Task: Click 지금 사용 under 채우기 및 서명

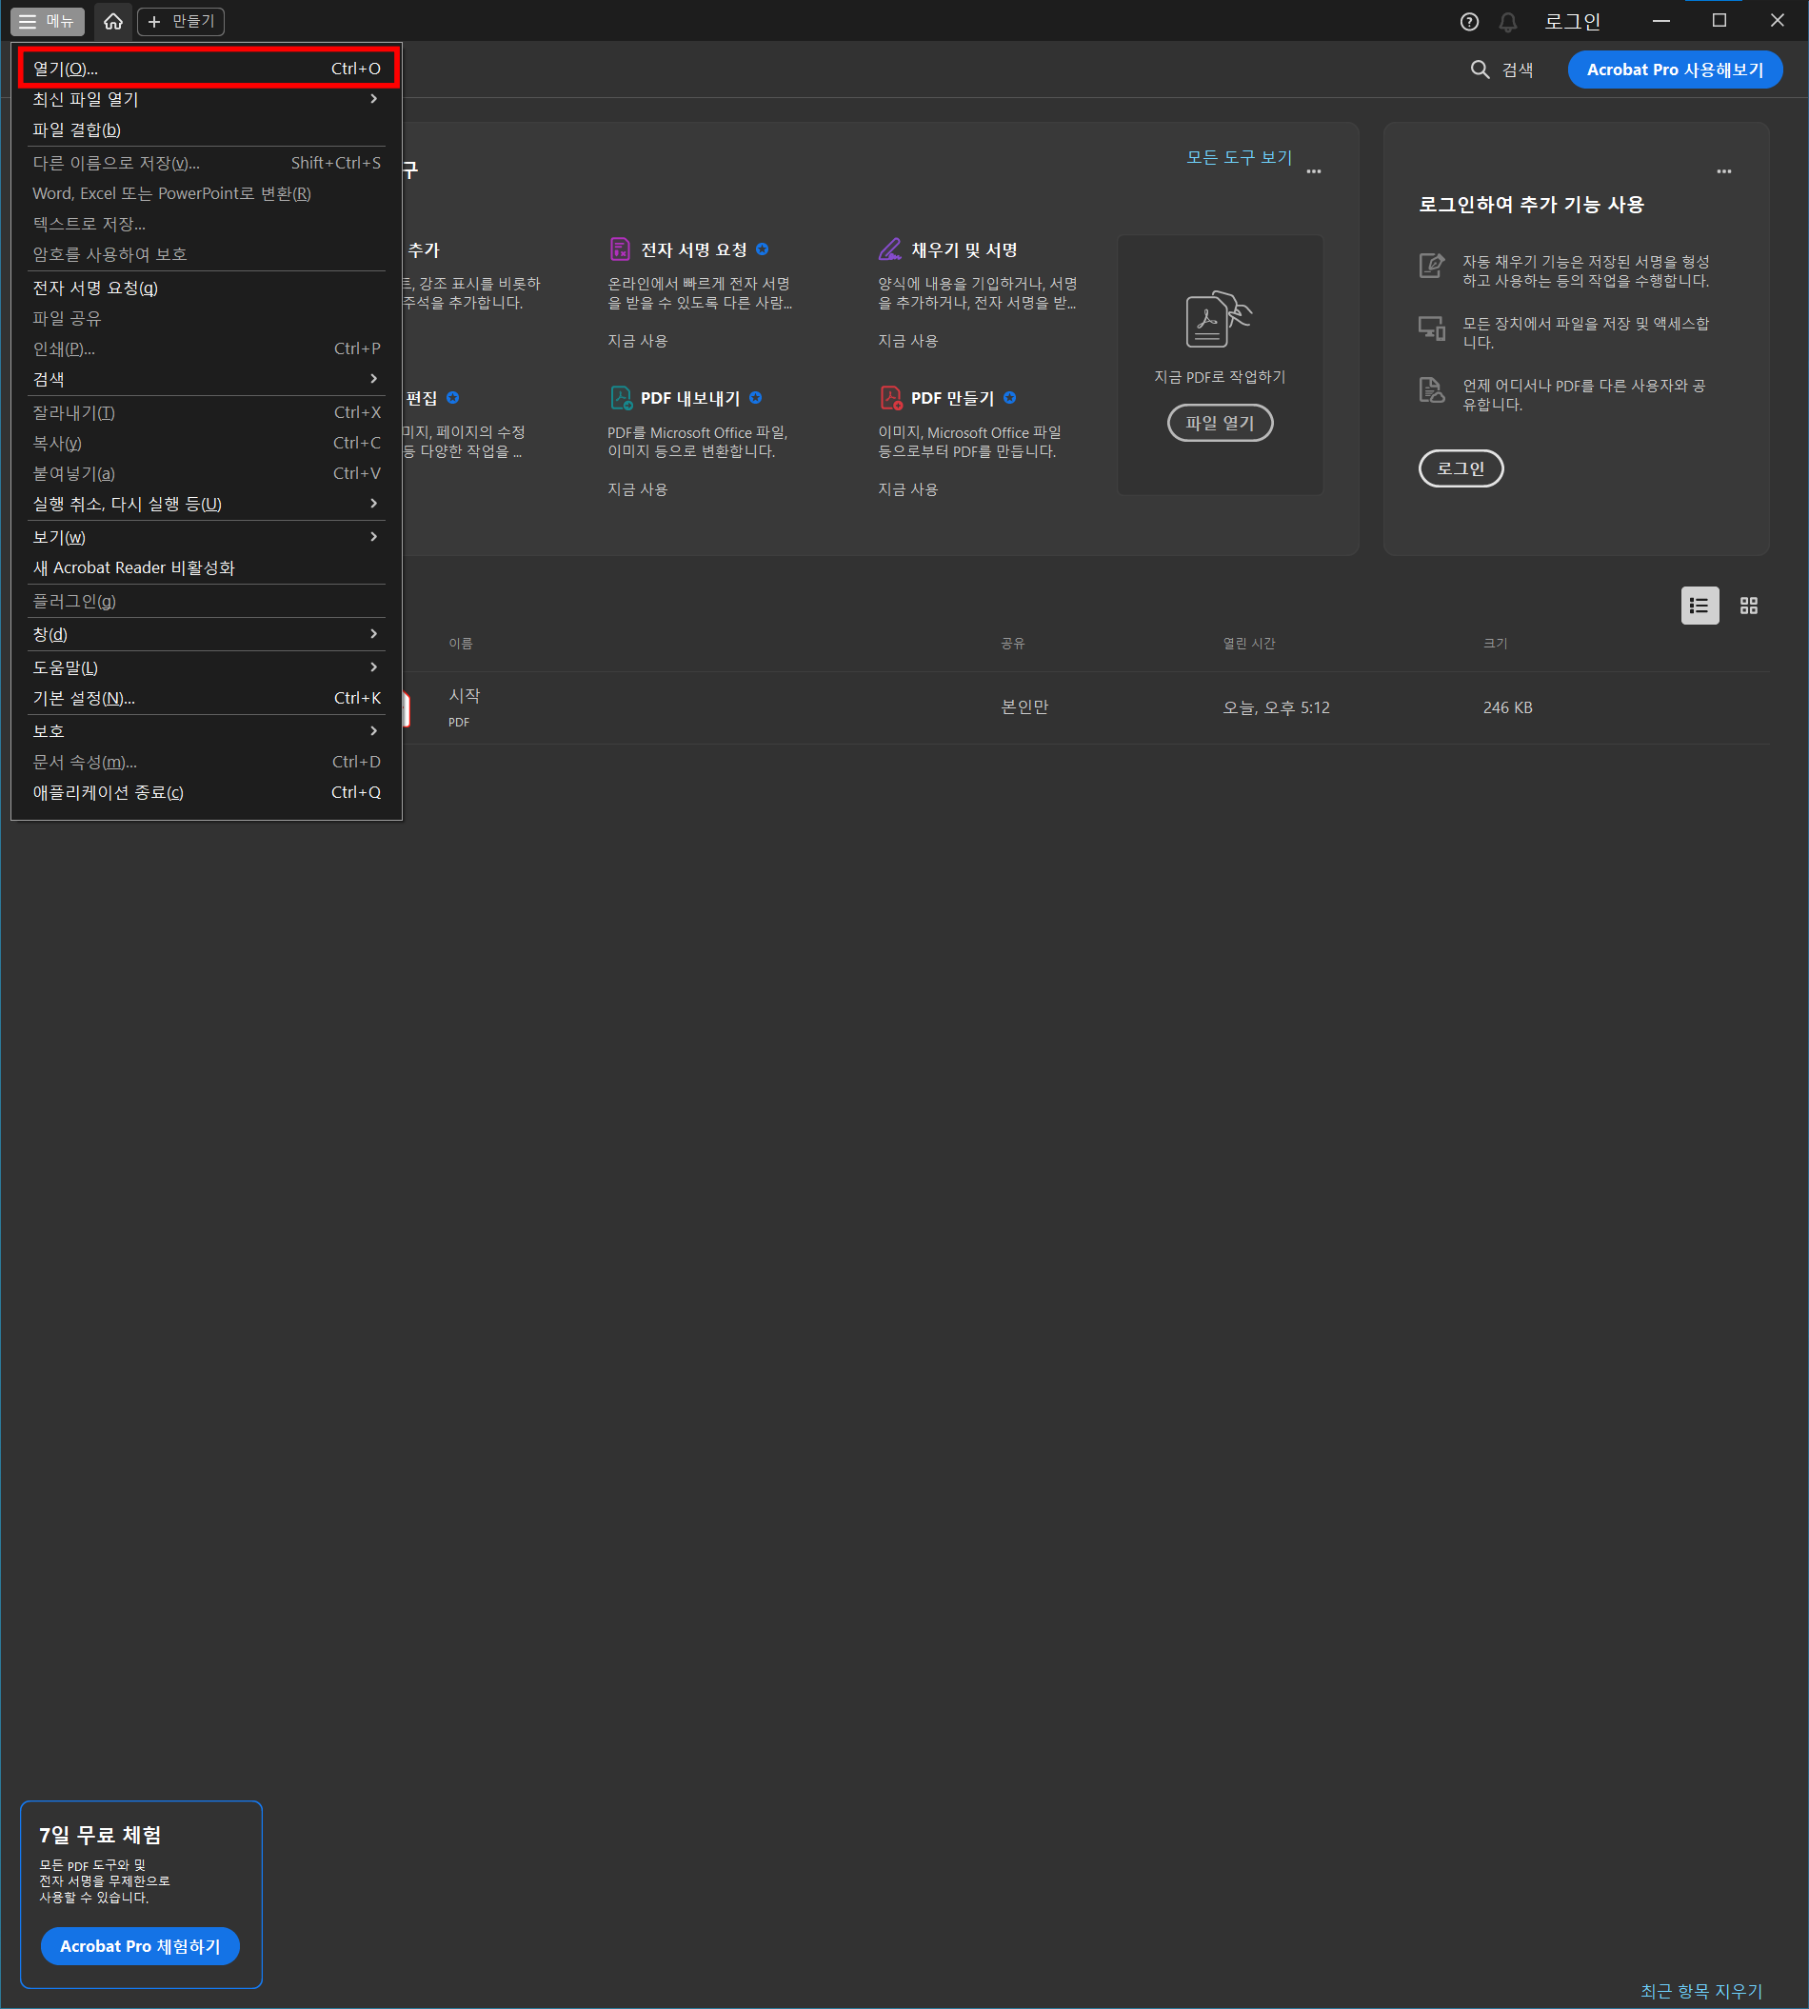Action: (x=907, y=341)
